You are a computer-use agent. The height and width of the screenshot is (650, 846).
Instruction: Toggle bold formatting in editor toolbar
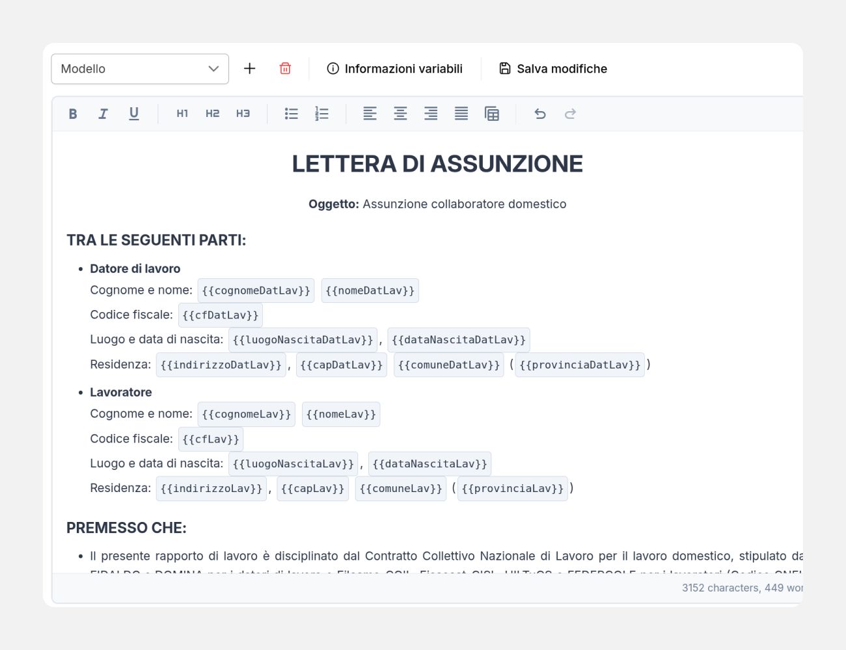point(73,114)
